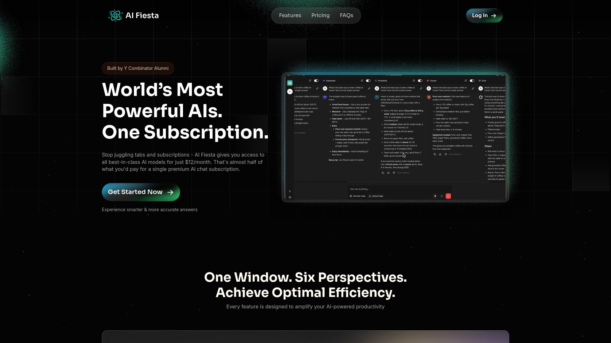
Task: Turn off the Perplexity toggle
Action: click(x=419, y=81)
